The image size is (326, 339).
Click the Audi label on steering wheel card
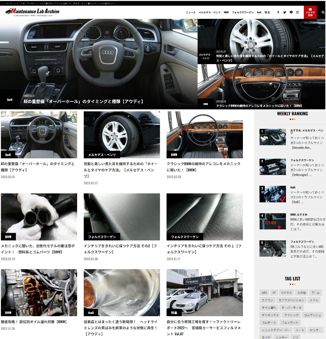(8, 155)
